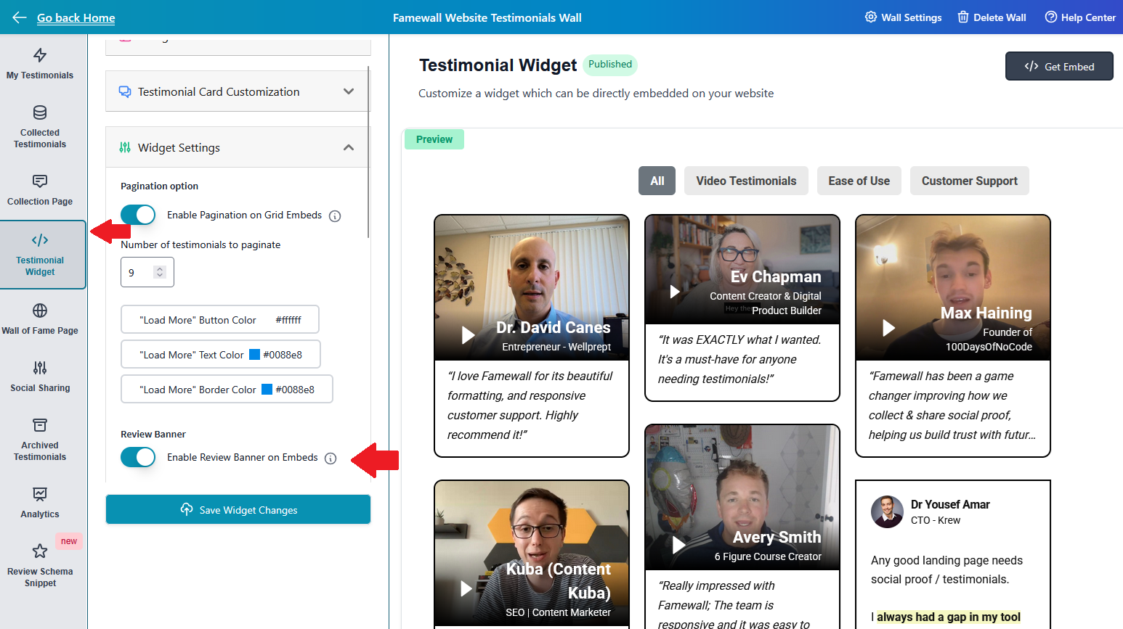
Task: Expand Testimonial Card Customization section
Action: (238, 92)
